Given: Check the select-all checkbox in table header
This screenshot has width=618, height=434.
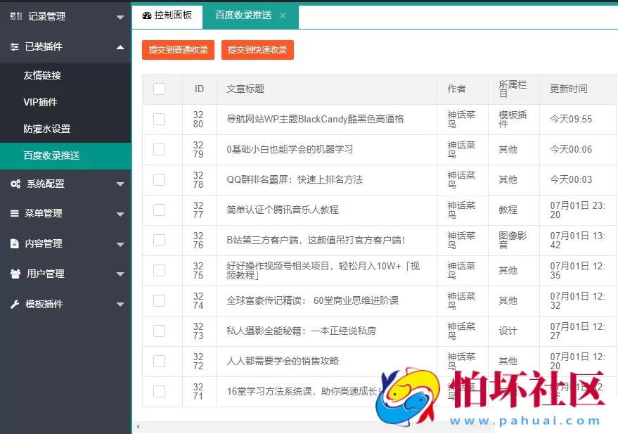Looking at the screenshot, I should click(160, 89).
